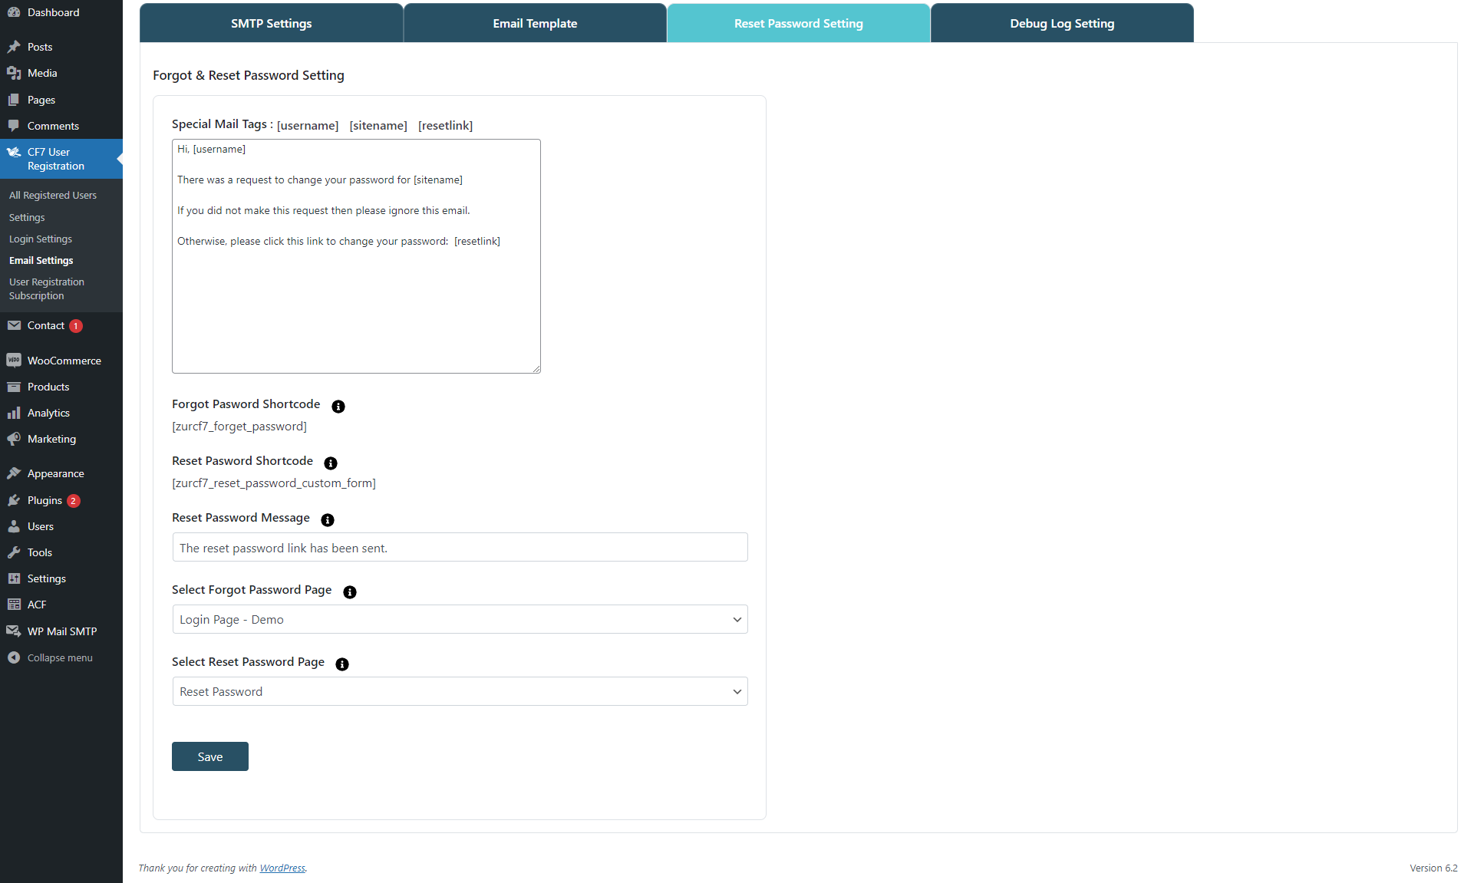Image resolution: width=1461 pixels, height=883 pixels.
Task: Click inside the reset email body textarea
Action: (356, 307)
